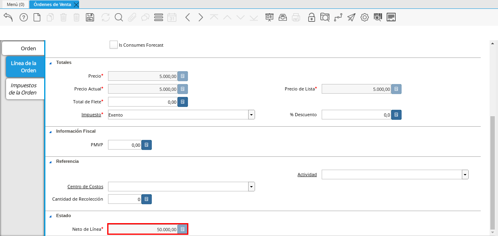Screen dimensions: 498x236
Task: Open calculator for Total de Flete field
Action: point(183,102)
